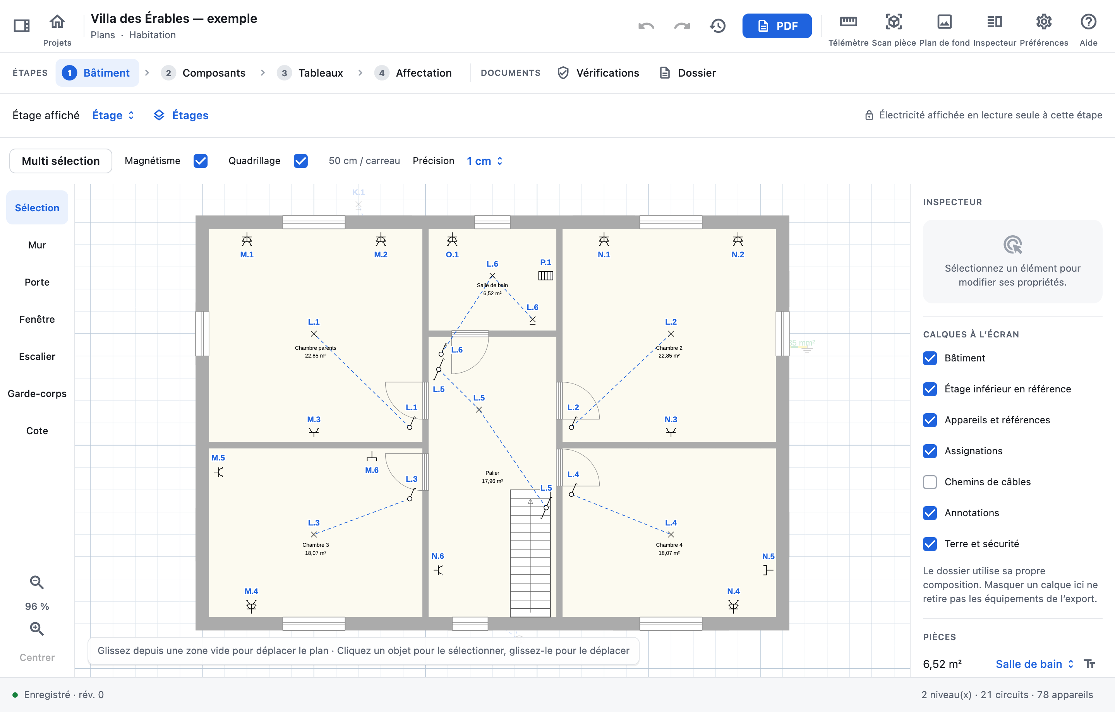Toggle the sidebar panel icon
The image size is (1115, 712).
coord(21,26)
